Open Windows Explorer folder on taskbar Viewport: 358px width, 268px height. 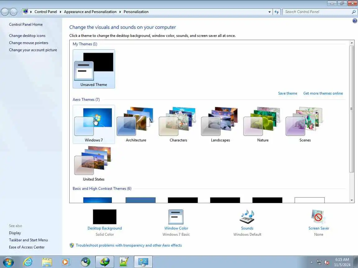point(47,262)
